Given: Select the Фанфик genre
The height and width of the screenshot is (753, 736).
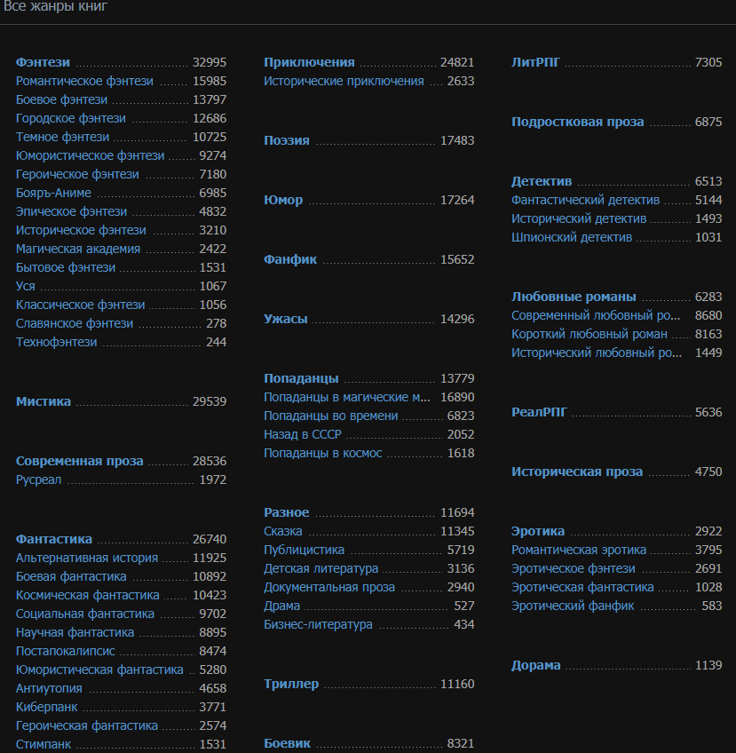Looking at the screenshot, I should coord(290,259).
